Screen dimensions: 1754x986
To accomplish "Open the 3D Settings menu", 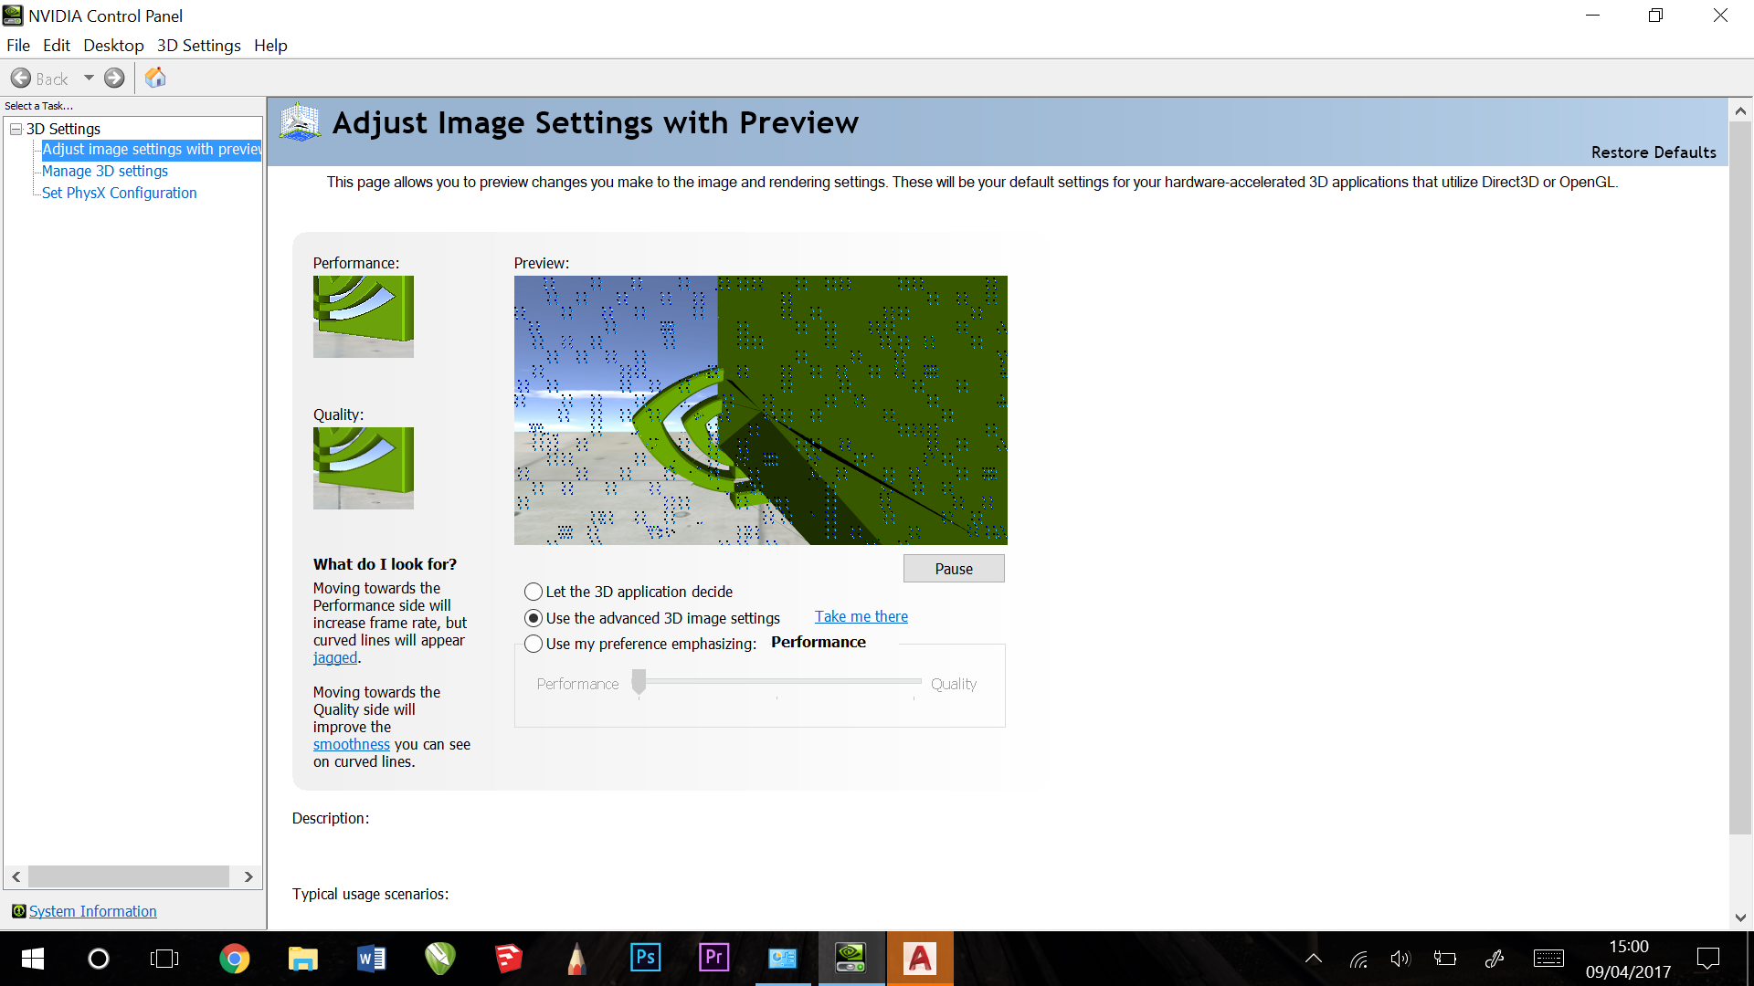I will pos(198,46).
